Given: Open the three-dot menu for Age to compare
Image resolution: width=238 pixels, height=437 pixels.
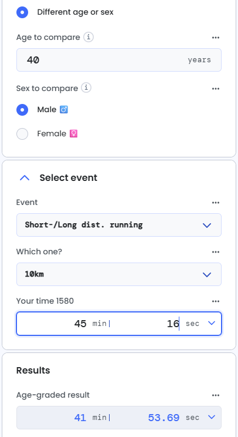Looking at the screenshot, I should 216,38.
